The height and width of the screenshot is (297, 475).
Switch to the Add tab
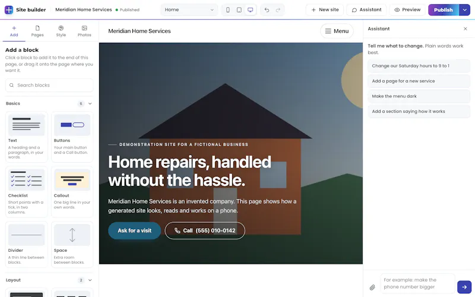(x=14, y=31)
